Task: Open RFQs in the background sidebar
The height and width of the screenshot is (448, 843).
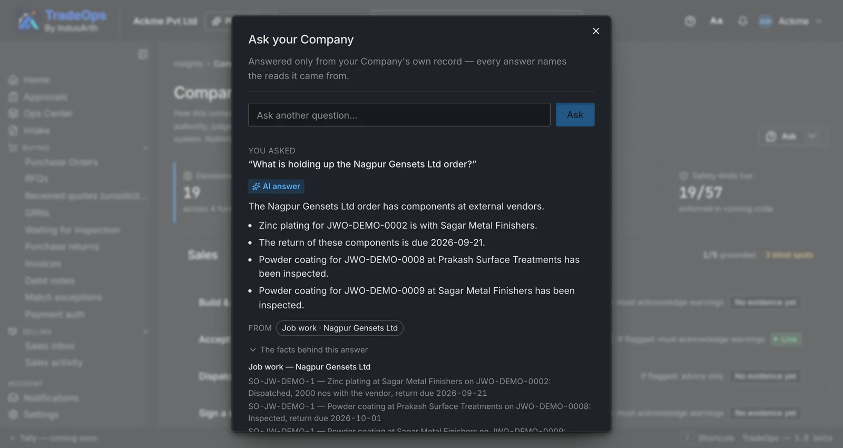Action: [x=36, y=179]
